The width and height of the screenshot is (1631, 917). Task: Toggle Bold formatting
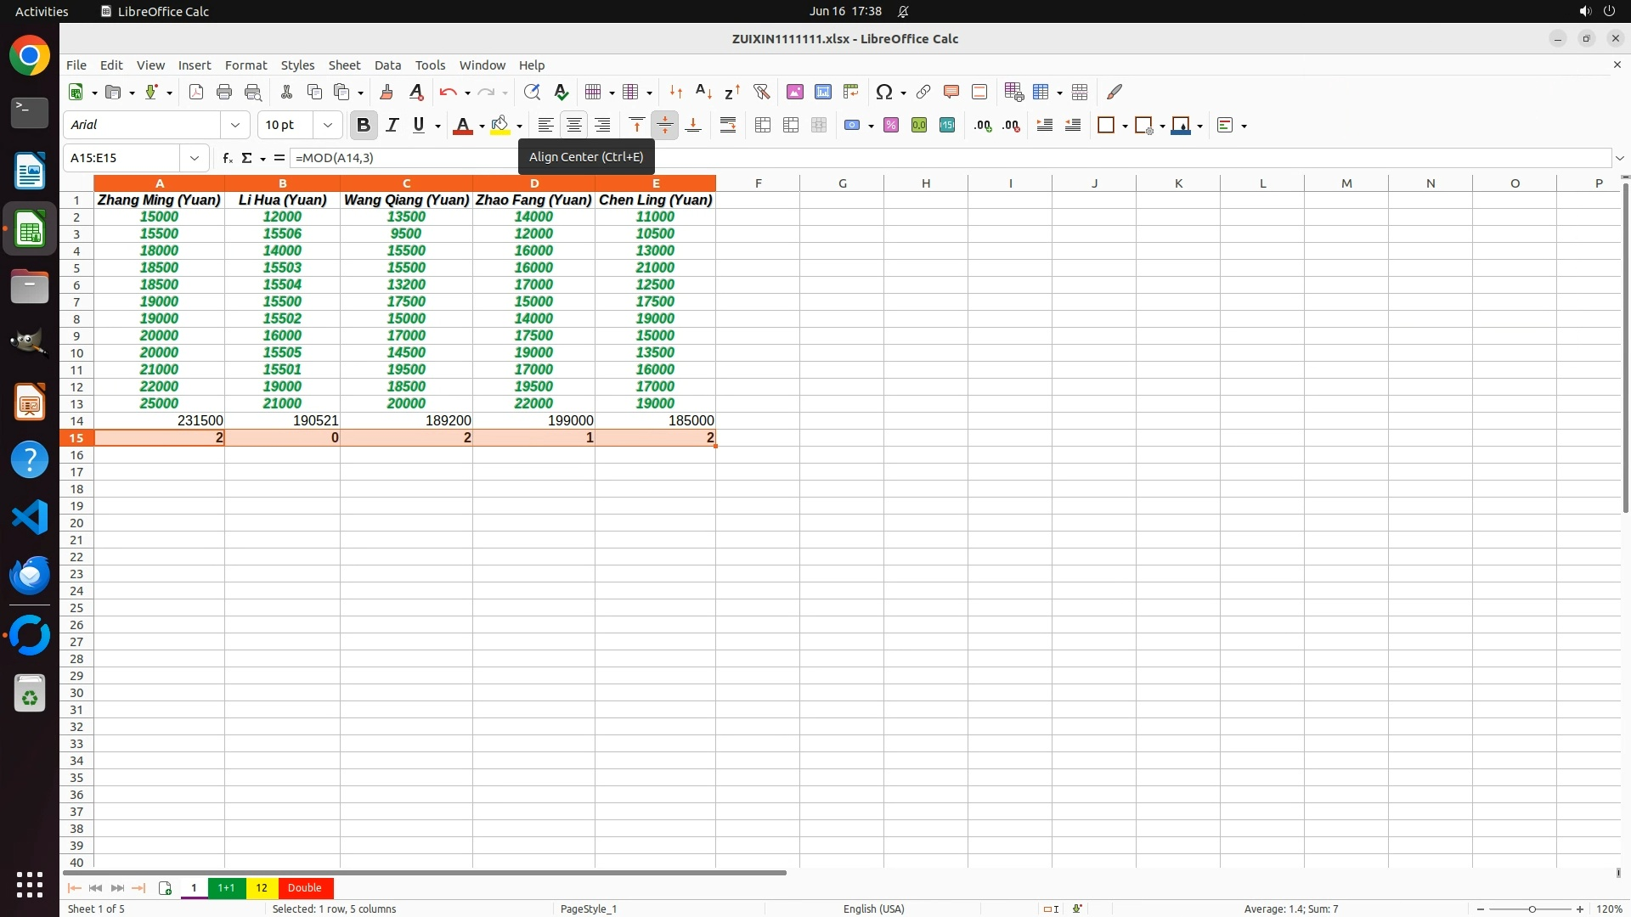click(364, 125)
